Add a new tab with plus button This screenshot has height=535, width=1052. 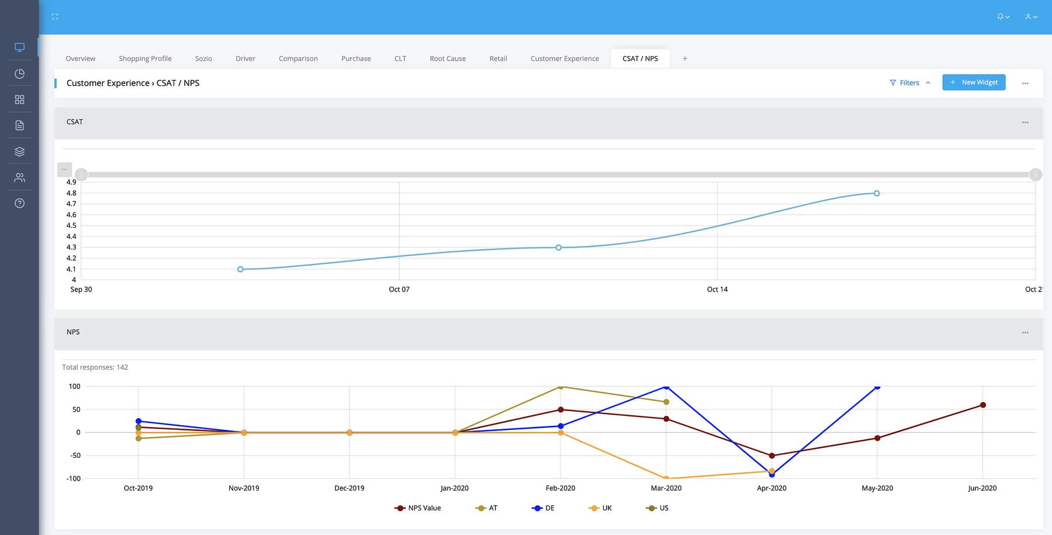[685, 58]
